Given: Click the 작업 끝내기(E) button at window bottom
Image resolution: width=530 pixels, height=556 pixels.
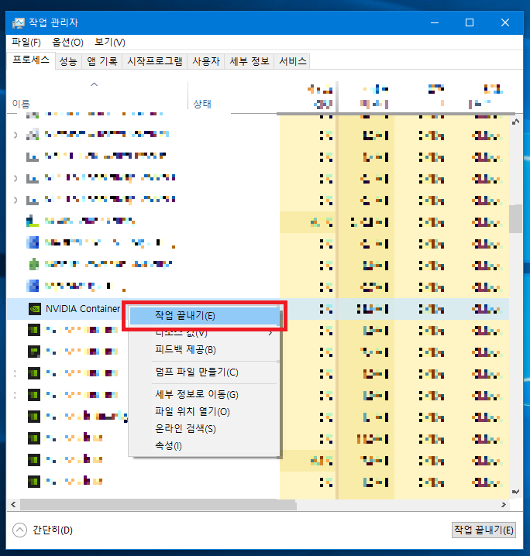Looking at the screenshot, I should [x=484, y=530].
